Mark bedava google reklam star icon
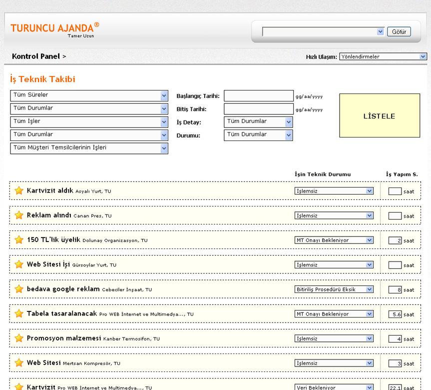 pyautogui.click(x=19, y=289)
